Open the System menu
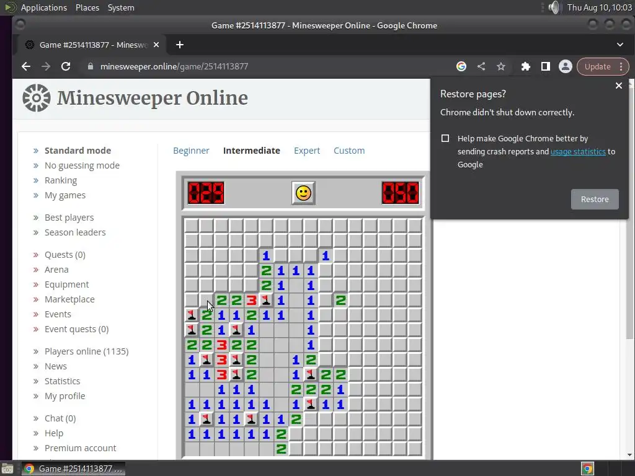The width and height of the screenshot is (635, 476). (x=121, y=7)
